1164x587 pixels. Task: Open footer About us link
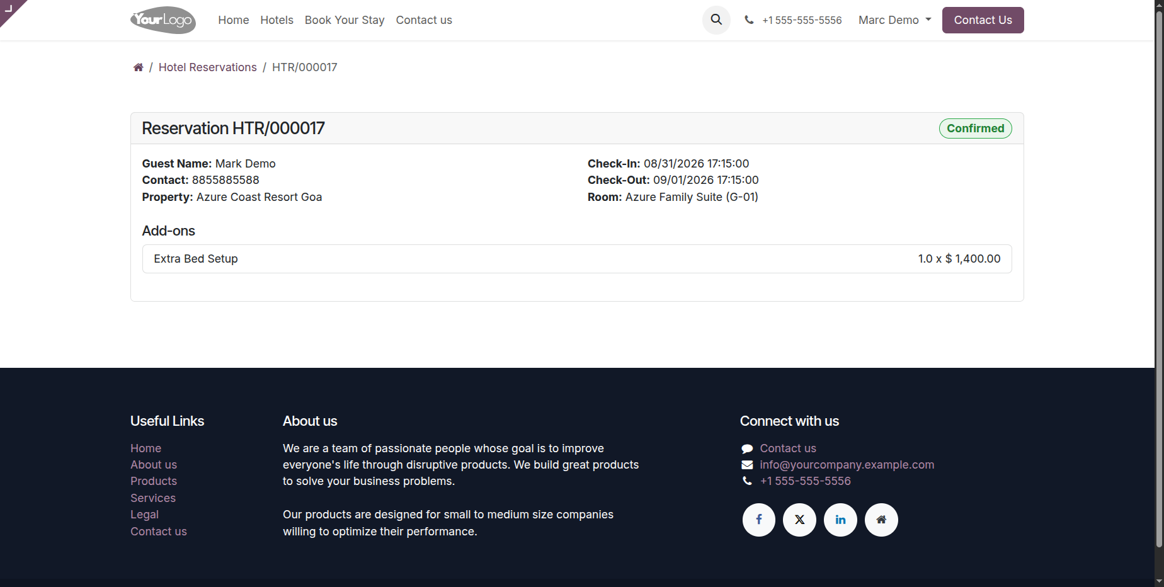[x=154, y=465]
